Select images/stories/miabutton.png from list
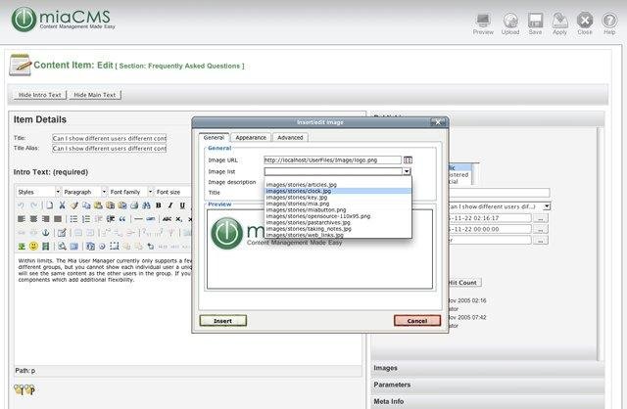 (338, 209)
